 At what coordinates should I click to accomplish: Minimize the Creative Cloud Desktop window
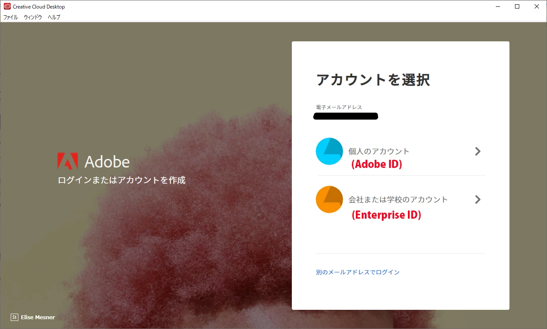click(498, 6)
